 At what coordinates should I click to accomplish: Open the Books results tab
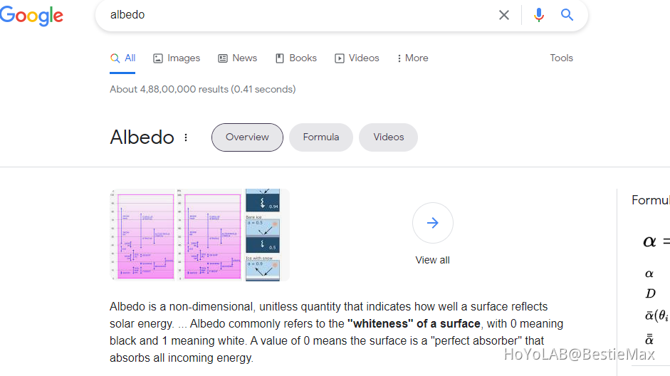tap(295, 58)
